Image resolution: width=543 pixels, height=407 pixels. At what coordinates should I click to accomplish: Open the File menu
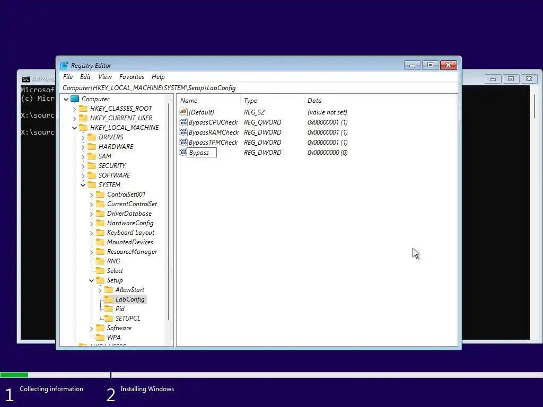[68, 77]
